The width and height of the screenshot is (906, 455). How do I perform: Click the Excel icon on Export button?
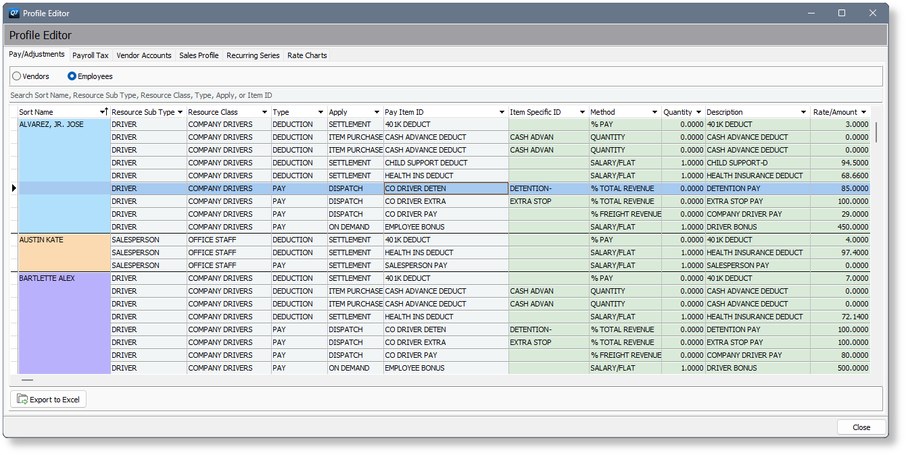[22, 400]
